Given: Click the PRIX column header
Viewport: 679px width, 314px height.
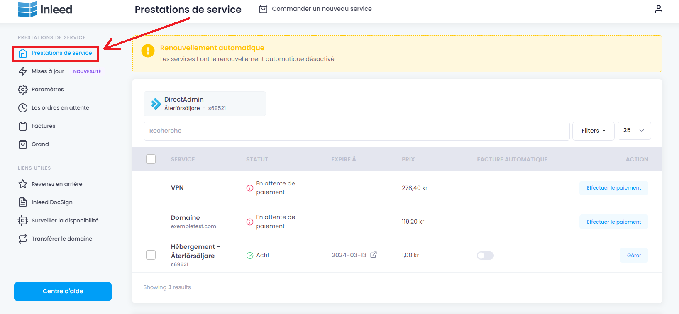Looking at the screenshot, I should pos(408,159).
